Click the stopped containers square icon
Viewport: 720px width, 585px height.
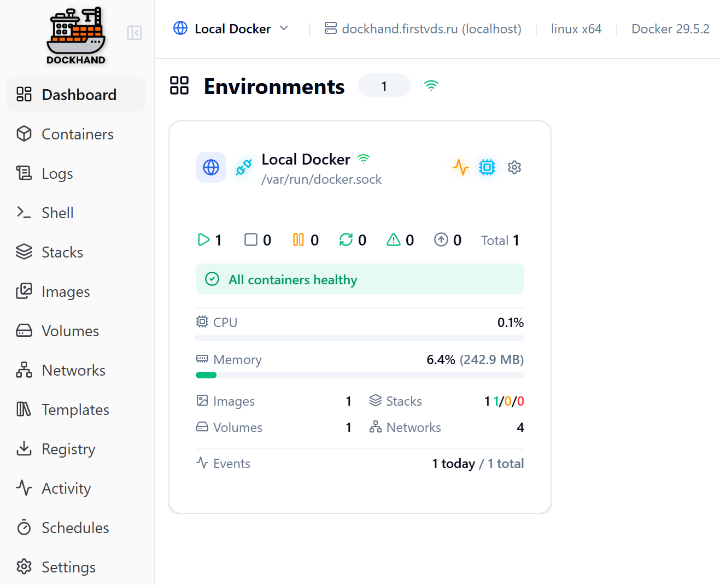tap(251, 239)
